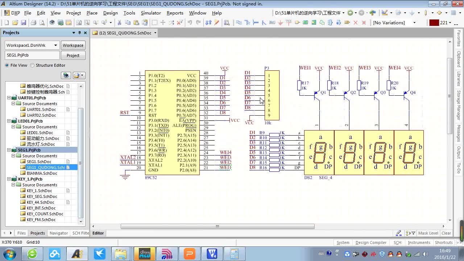The width and height of the screenshot is (464, 261).
Task: Click the Mask Level button
Action: (428, 233)
